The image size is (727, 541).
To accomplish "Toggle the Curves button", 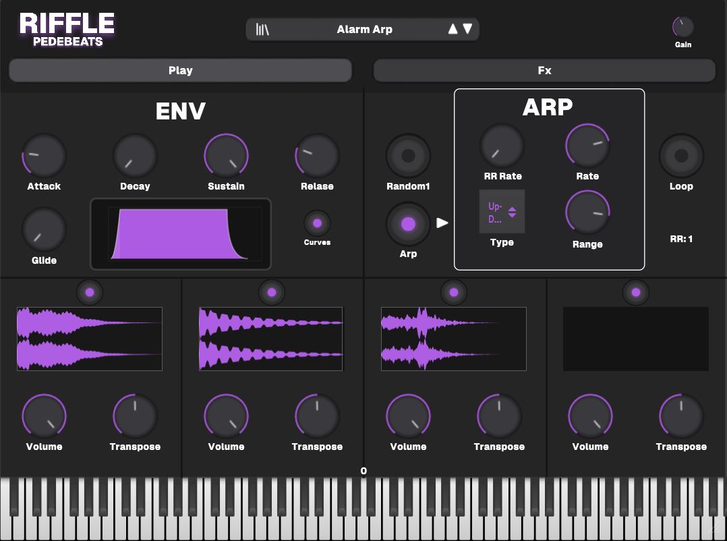I will (x=317, y=223).
